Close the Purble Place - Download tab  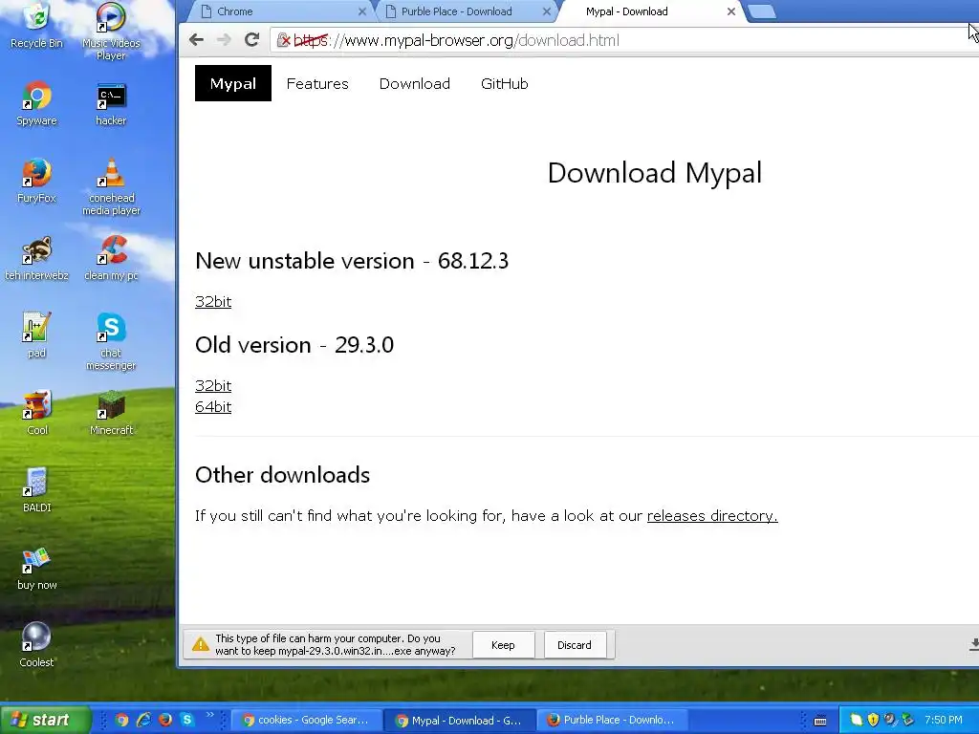[546, 11]
